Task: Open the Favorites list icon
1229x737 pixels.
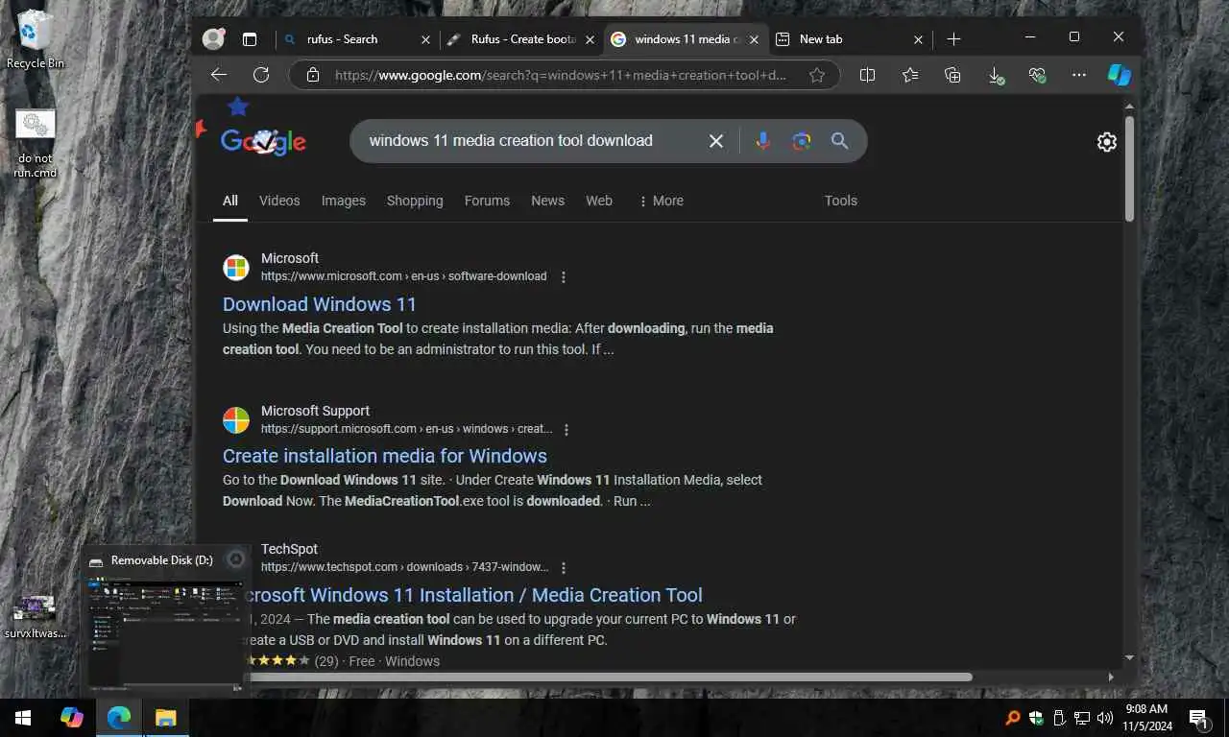Action: point(910,75)
